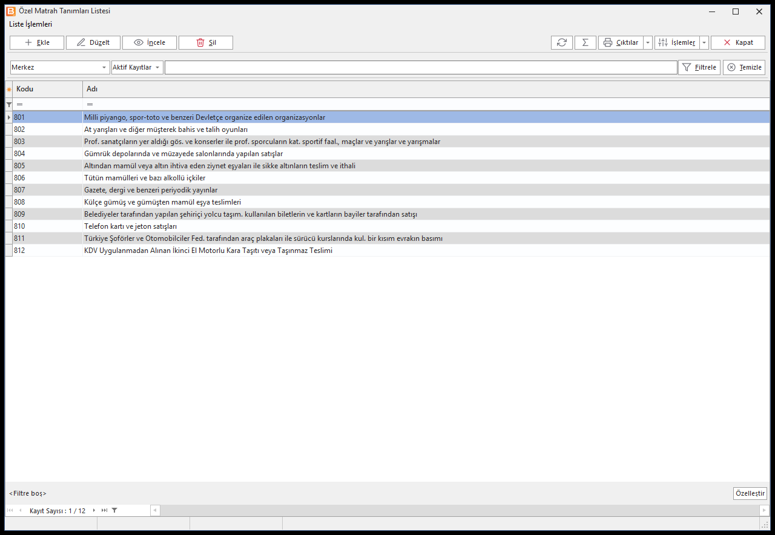This screenshot has height=535, width=775.
Task: Click the app logo in the title bar
Action: click(10, 11)
